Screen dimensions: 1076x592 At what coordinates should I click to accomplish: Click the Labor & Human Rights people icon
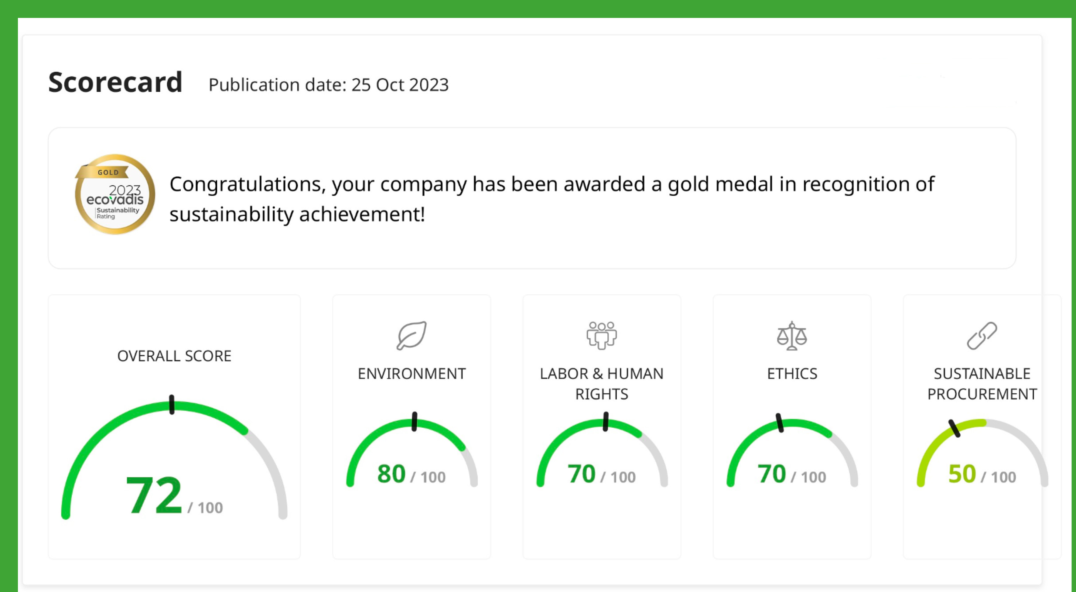click(x=602, y=335)
